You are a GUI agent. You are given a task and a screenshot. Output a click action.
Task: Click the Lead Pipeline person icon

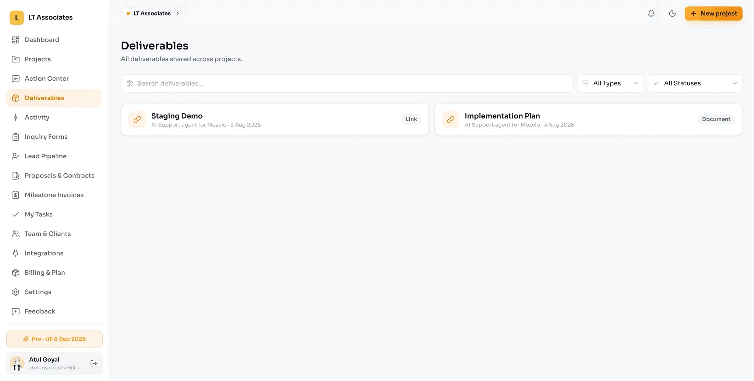pyautogui.click(x=15, y=156)
